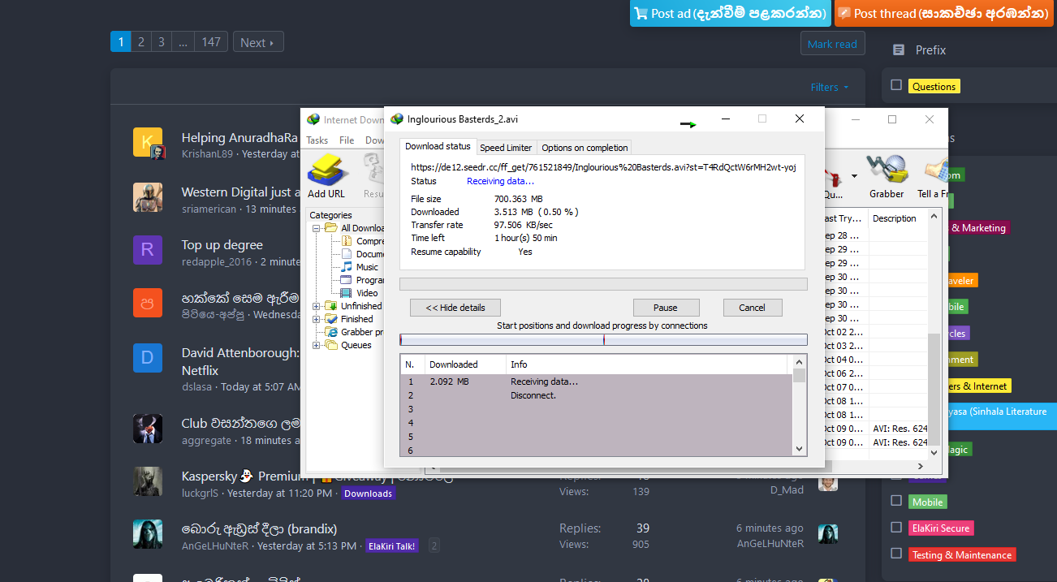Click KrishanL89's yellow K avatar
Image resolution: width=1057 pixels, height=582 pixels.
[x=148, y=142]
